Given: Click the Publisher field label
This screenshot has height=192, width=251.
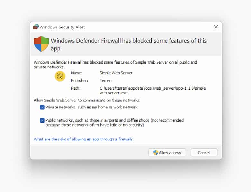Looking at the screenshot, I should (x=79, y=81).
